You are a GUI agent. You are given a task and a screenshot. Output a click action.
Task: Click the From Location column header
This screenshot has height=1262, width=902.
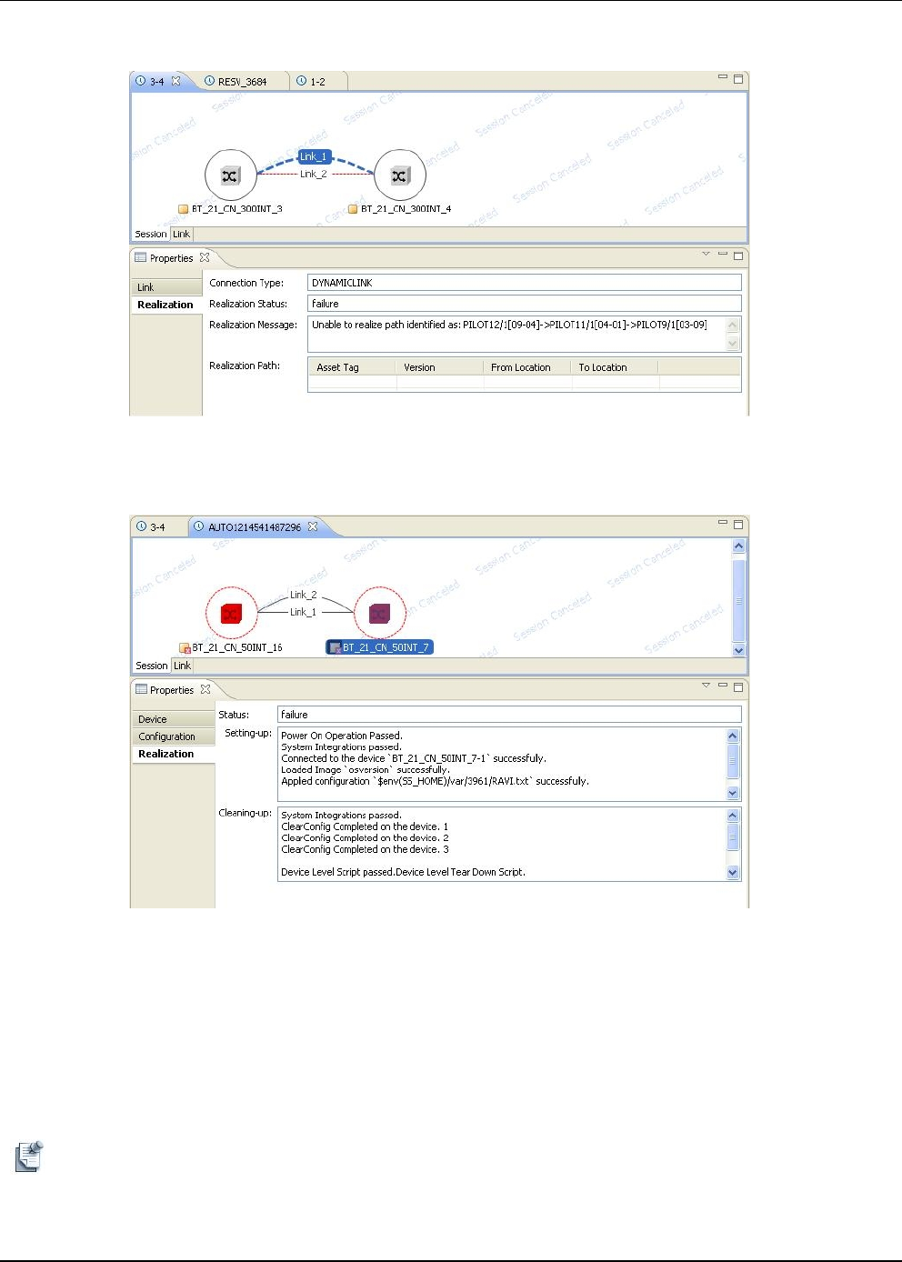point(527,367)
